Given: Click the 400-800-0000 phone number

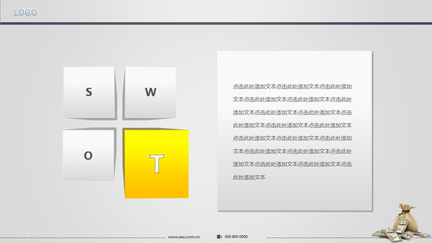Looking at the screenshot, I should tap(236, 237).
